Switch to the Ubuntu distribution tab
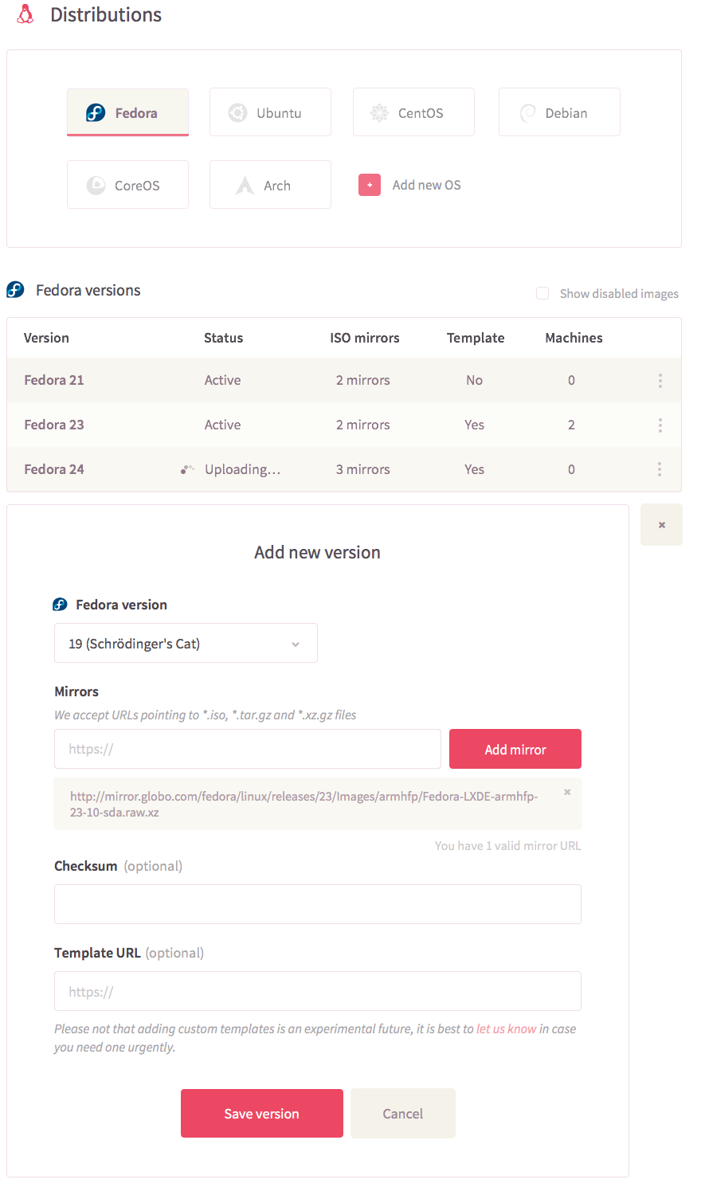The width and height of the screenshot is (701, 1191). tap(270, 112)
